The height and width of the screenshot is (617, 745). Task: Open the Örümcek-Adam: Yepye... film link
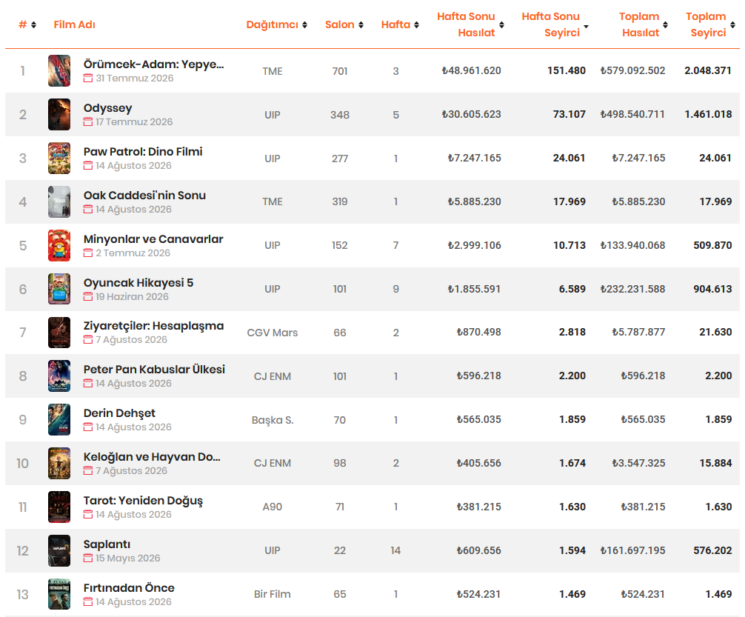(153, 64)
